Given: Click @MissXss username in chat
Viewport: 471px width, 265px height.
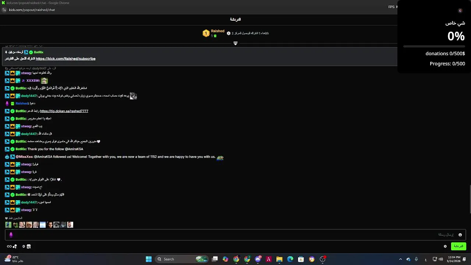Looking at the screenshot, I should coord(24,157).
